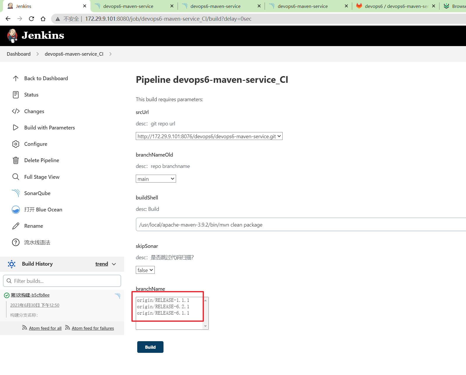Select origin/RELEASE-6.1.1 in branchName list
The image size is (466, 375).
(x=163, y=313)
